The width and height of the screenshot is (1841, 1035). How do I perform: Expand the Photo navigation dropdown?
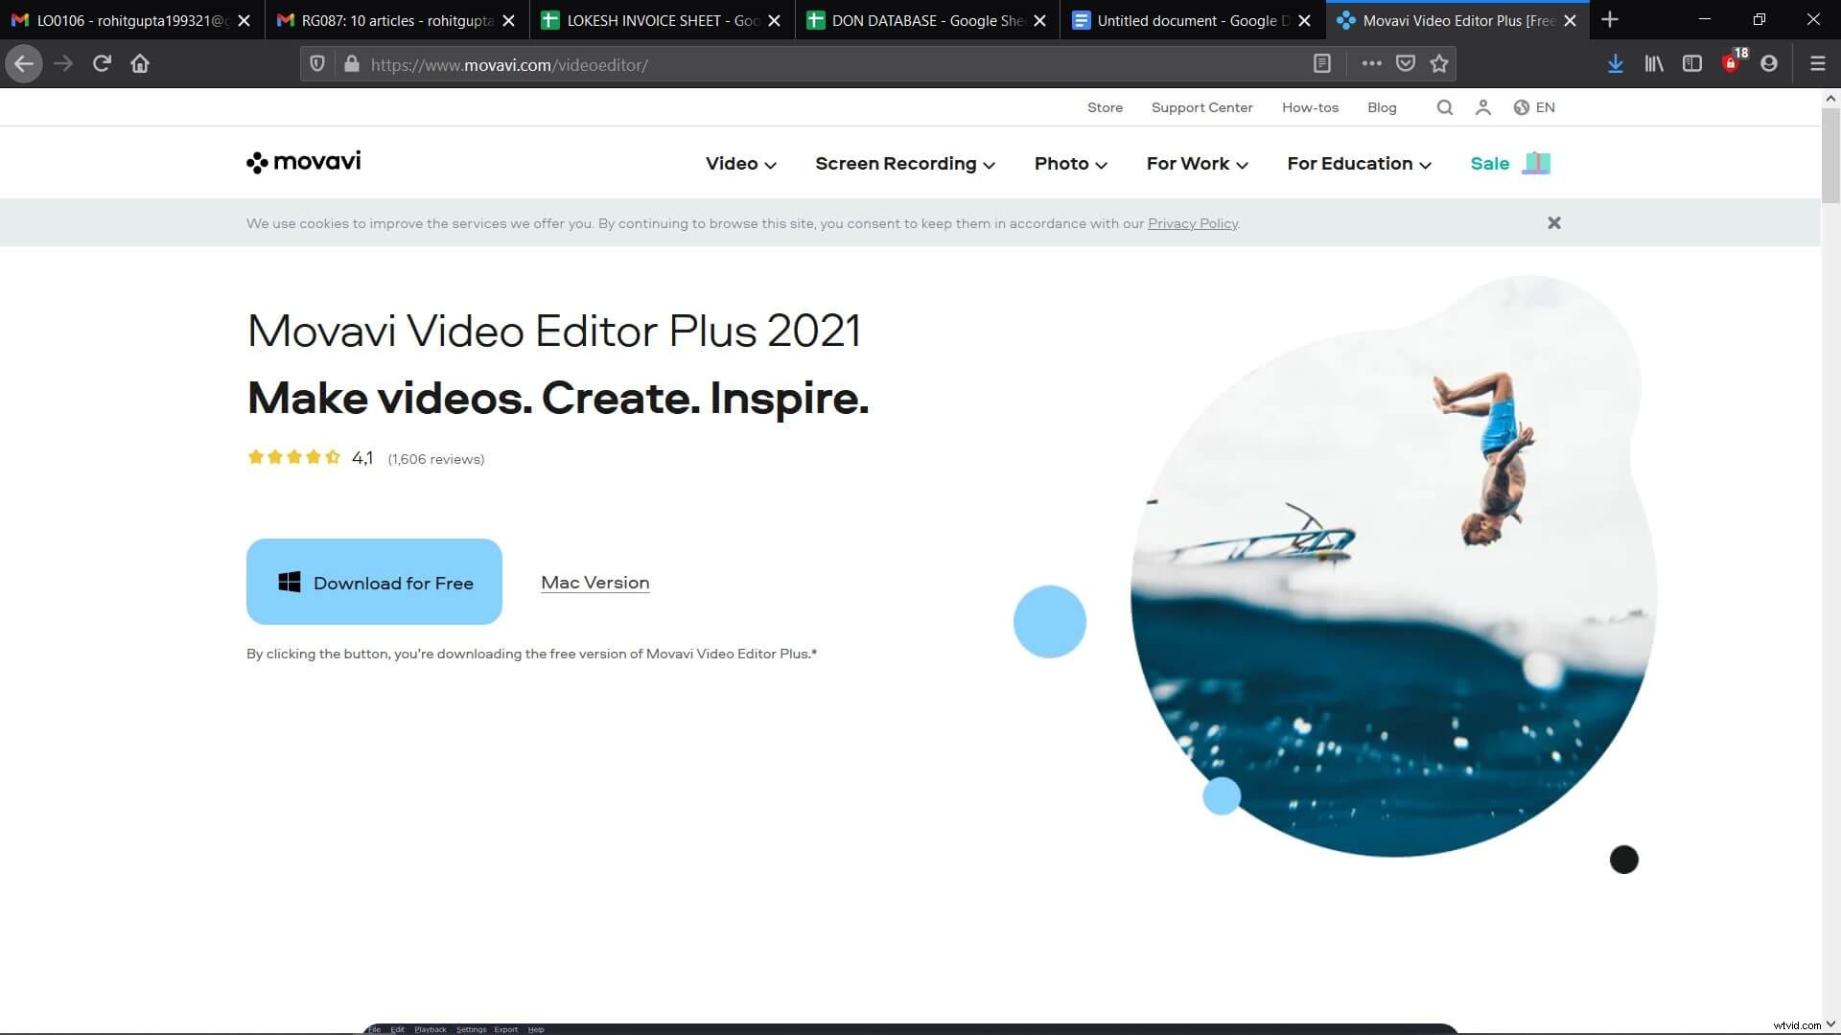click(1069, 163)
